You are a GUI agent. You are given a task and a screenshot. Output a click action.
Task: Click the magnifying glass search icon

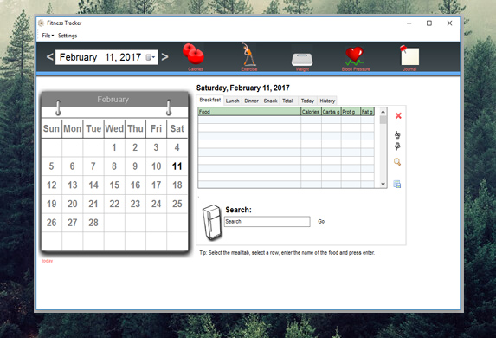[397, 162]
